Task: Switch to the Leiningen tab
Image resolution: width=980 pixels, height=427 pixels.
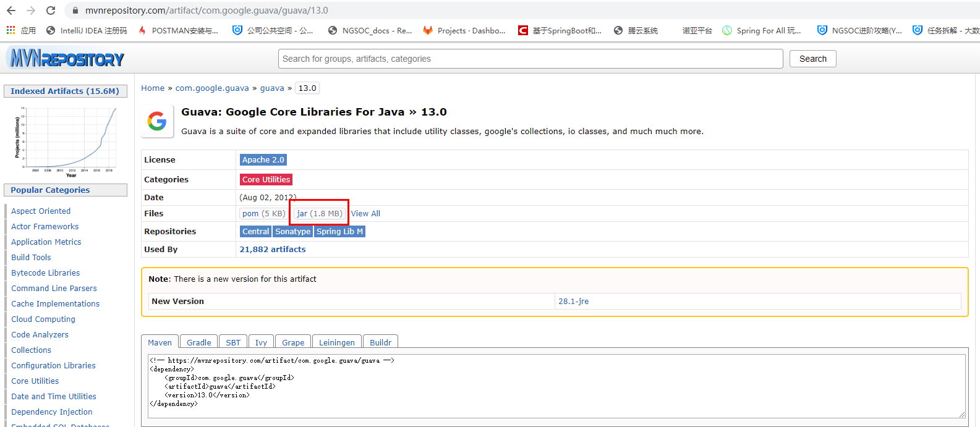Action: pyautogui.click(x=337, y=342)
